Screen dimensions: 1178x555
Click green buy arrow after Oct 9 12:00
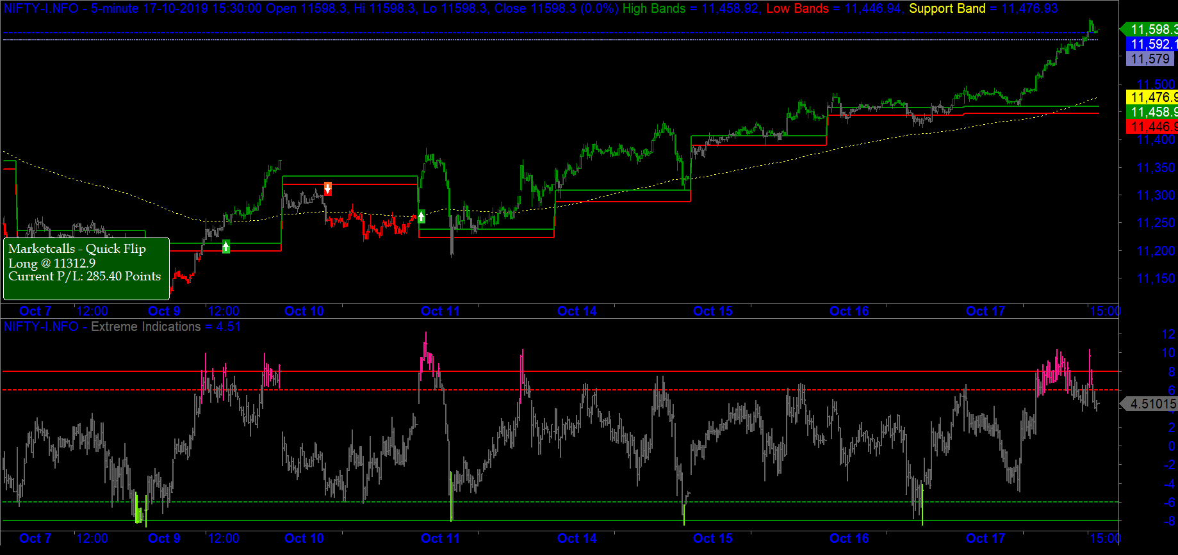click(226, 246)
